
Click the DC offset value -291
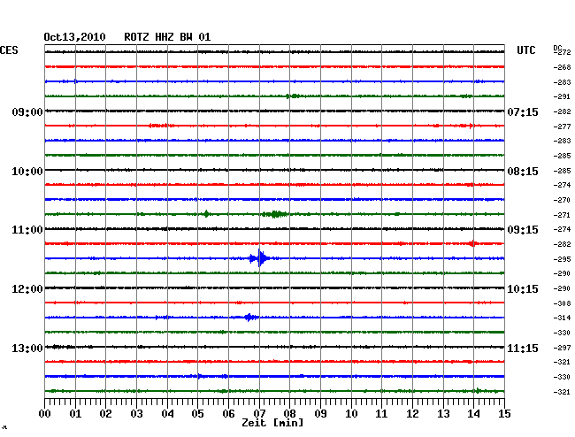tap(562, 96)
